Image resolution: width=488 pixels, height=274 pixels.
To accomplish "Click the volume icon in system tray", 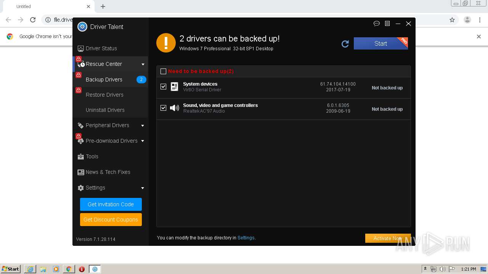I will pyautogui.click(x=443, y=269).
